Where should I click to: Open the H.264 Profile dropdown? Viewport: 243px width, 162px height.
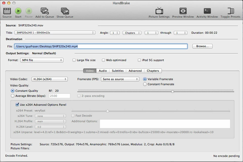click(50, 121)
